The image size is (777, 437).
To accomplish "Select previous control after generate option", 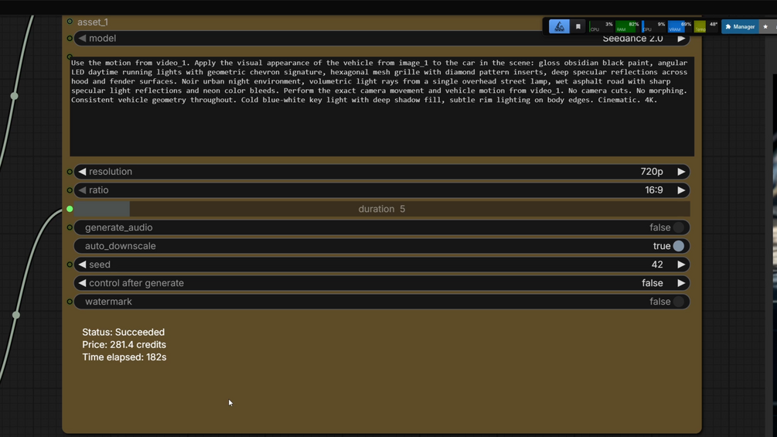I will pos(82,283).
